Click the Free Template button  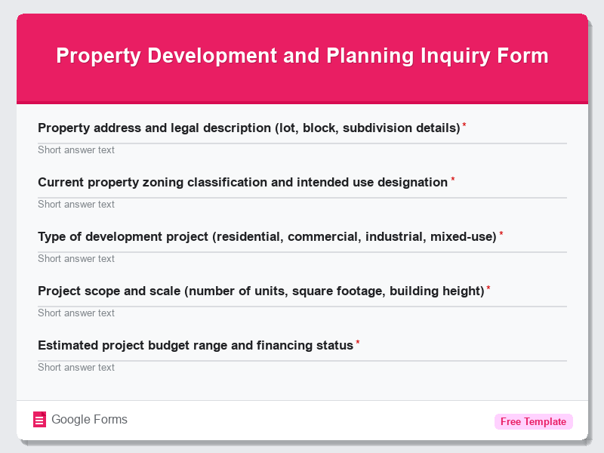tap(534, 421)
